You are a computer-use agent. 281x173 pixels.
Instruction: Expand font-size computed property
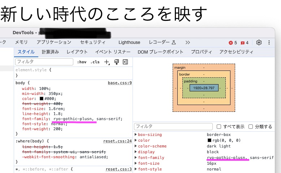coord(136,163)
